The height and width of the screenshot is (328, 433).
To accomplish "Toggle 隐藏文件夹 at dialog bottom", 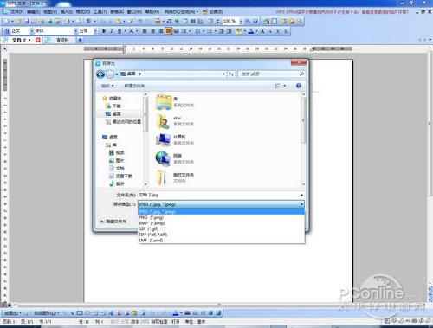I will point(113,222).
